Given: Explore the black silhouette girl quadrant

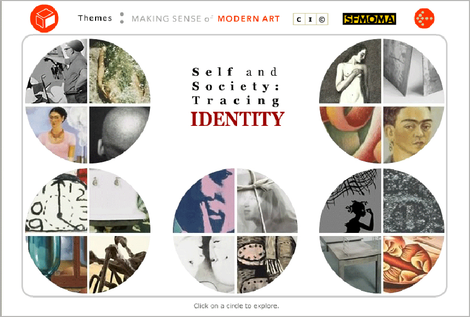Looking at the screenshot, I should click(x=350, y=201).
